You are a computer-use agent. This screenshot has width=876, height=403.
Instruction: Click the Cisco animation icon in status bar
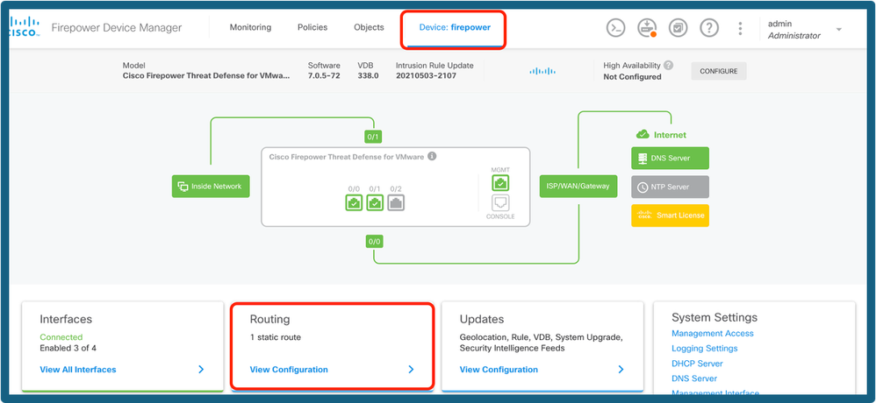pos(542,71)
